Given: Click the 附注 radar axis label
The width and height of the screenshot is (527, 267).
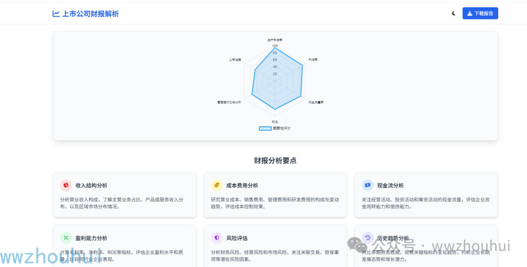Looking at the screenshot, I should pyautogui.click(x=275, y=121).
